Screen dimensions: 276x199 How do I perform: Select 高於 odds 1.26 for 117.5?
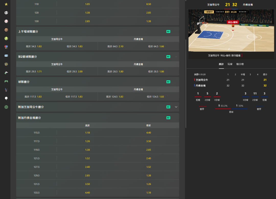pos(87,141)
